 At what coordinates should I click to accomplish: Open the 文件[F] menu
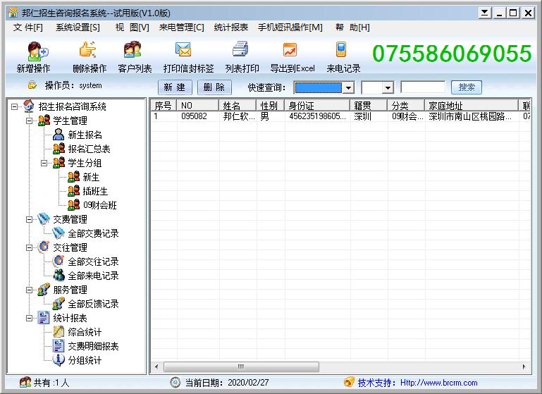point(28,27)
